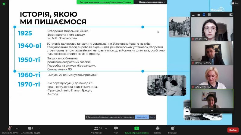Stop video using the camera icon
241x135 pixels.
(30, 128)
